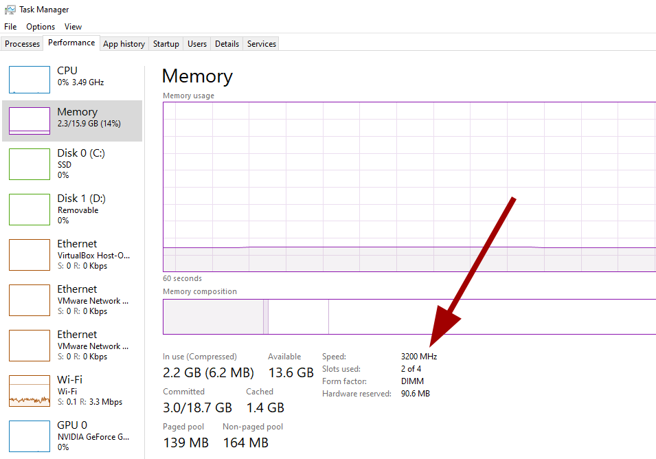Click the Memory composition bar
Image resolution: width=656 pixels, height=459 pixels.
[x=405, y=317]
